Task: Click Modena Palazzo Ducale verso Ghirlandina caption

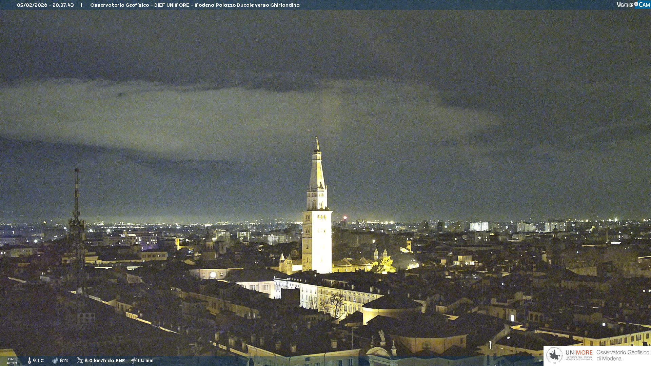Action: tap(247, 5)
